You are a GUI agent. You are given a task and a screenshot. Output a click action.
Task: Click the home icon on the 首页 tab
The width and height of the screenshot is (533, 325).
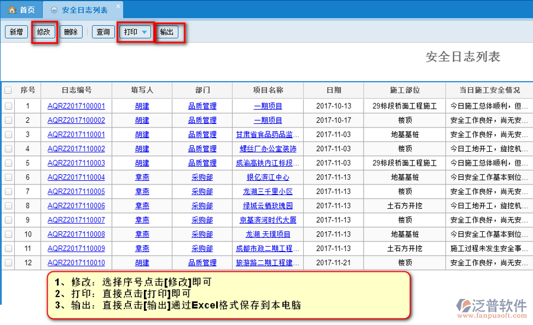(12, 10)
